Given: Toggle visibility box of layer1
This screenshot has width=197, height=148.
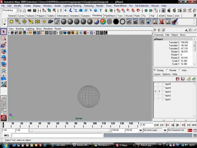Looking at the screenshot, I should (x=156, y=99).
